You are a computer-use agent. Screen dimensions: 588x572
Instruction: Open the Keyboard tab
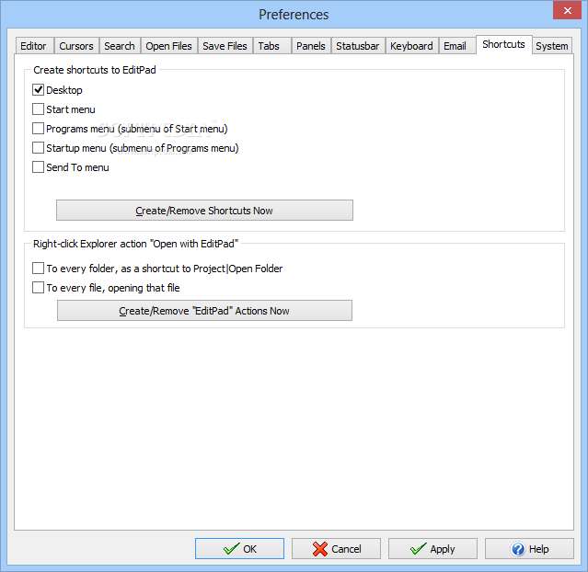click(411, 46)
